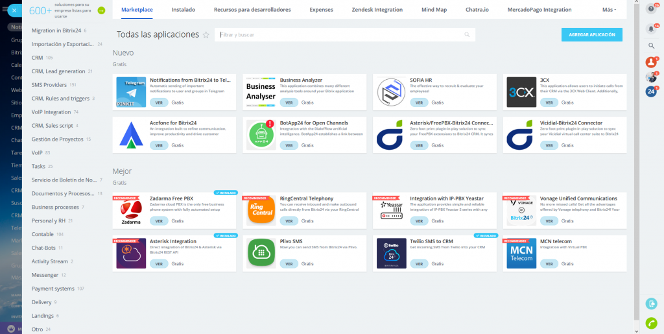The image size is (664, 334).
Task: Focus the Filtrar y buscar field
Action: point(345,35)
